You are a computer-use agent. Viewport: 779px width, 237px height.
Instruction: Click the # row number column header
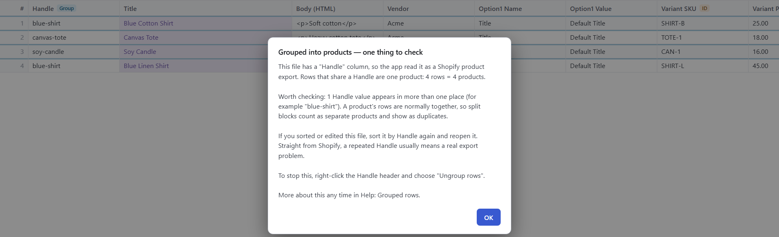14,9
